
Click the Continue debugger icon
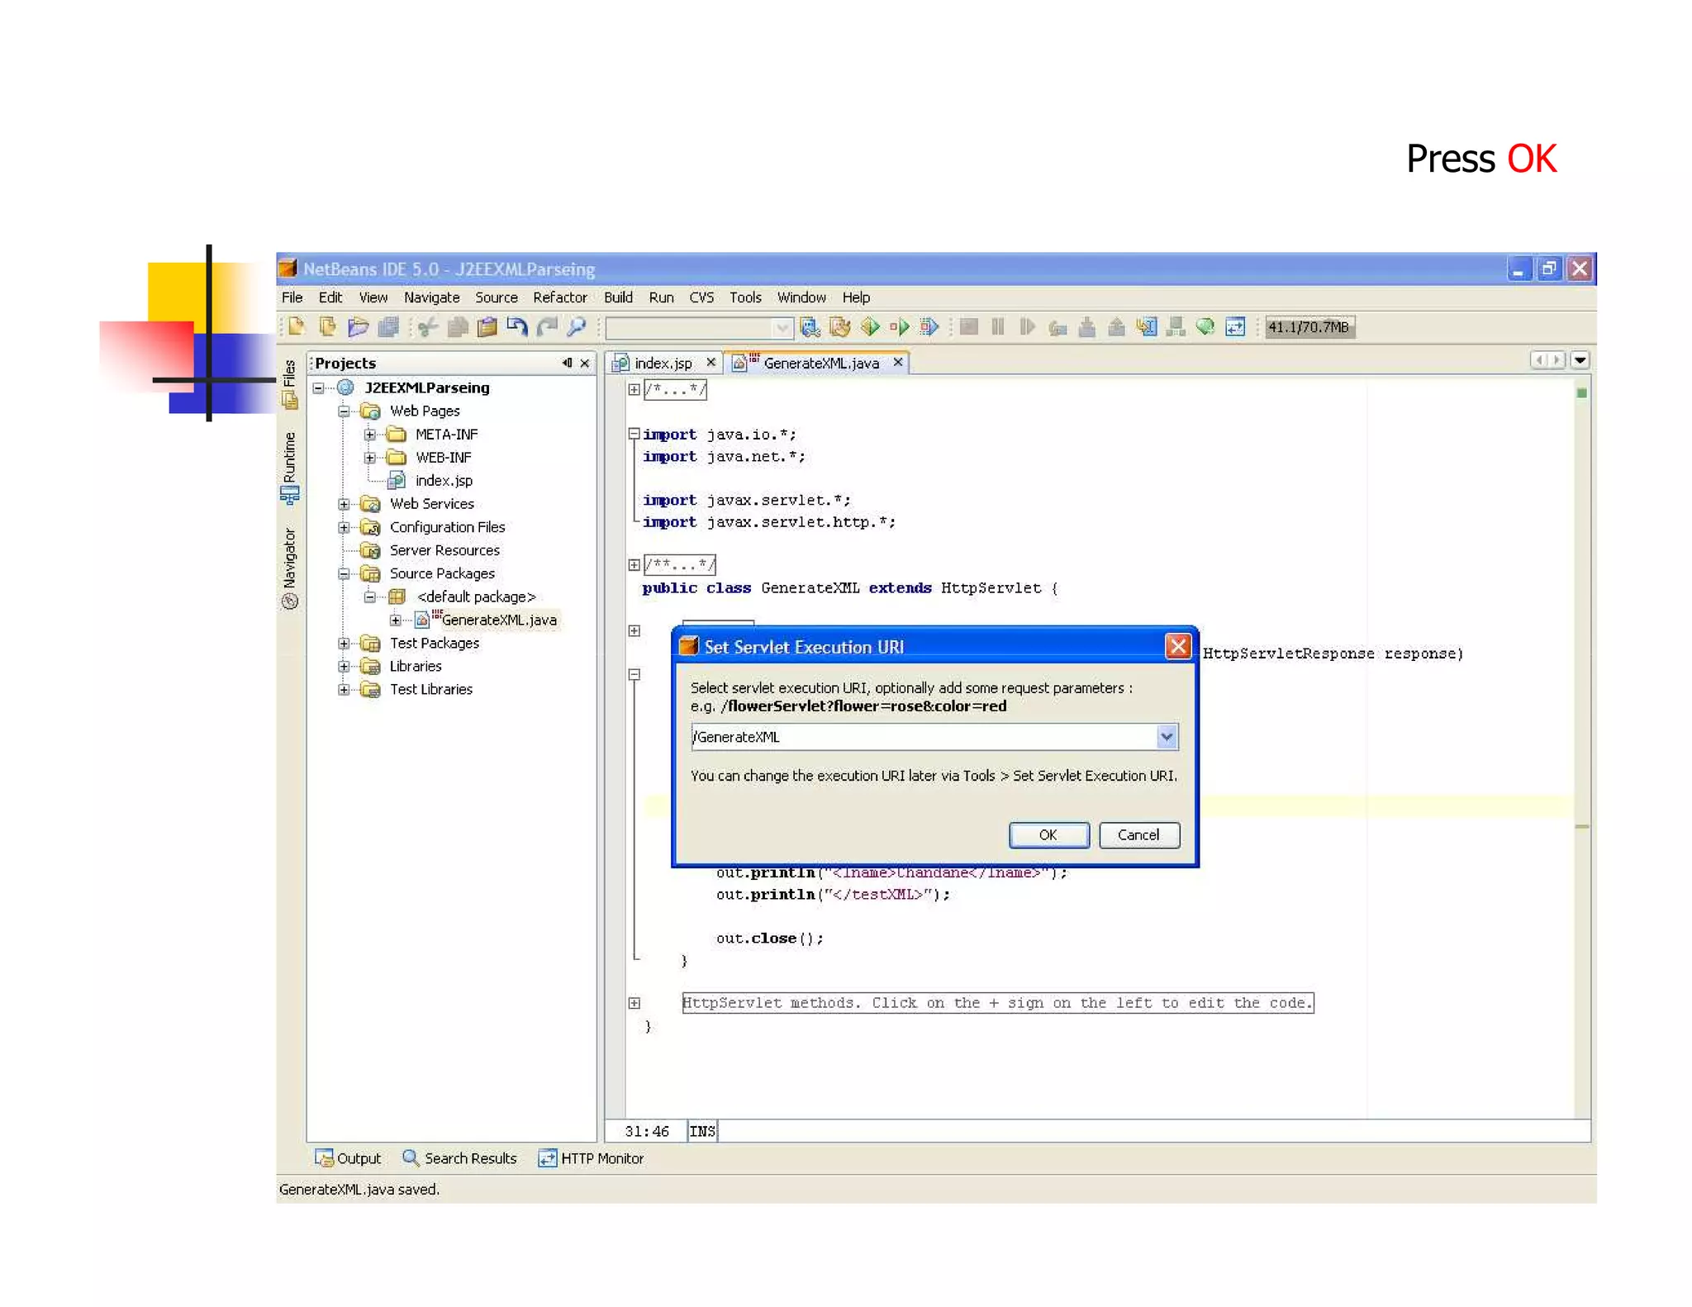(x=1028, y=327)
